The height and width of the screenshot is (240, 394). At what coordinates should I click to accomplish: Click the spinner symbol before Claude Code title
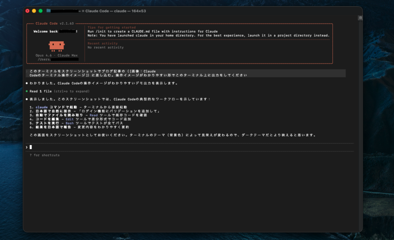click(x=83, y=11)
